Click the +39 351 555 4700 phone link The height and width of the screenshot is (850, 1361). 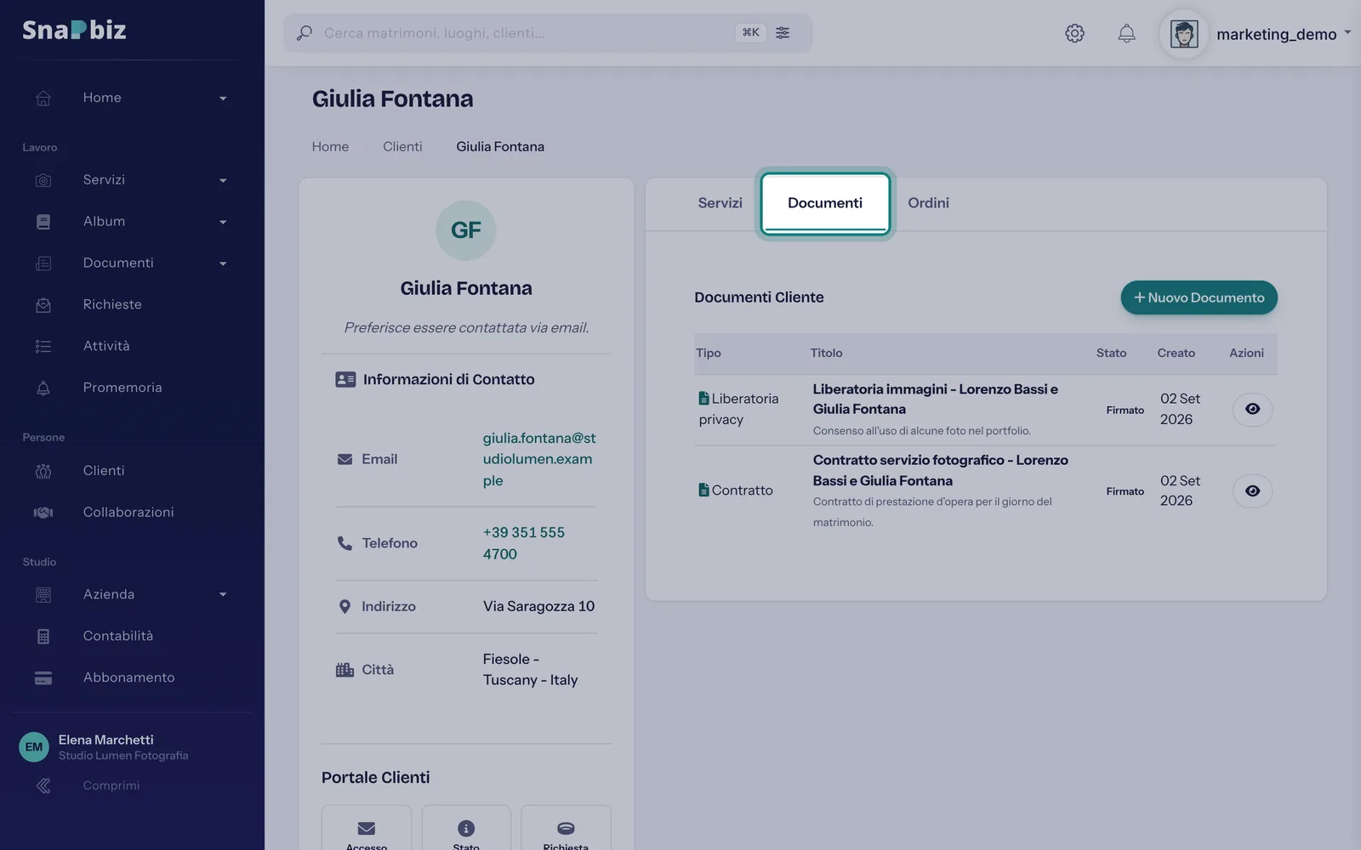[x=524, y=543]
